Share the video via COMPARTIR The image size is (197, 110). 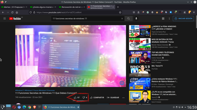(97, 97)
